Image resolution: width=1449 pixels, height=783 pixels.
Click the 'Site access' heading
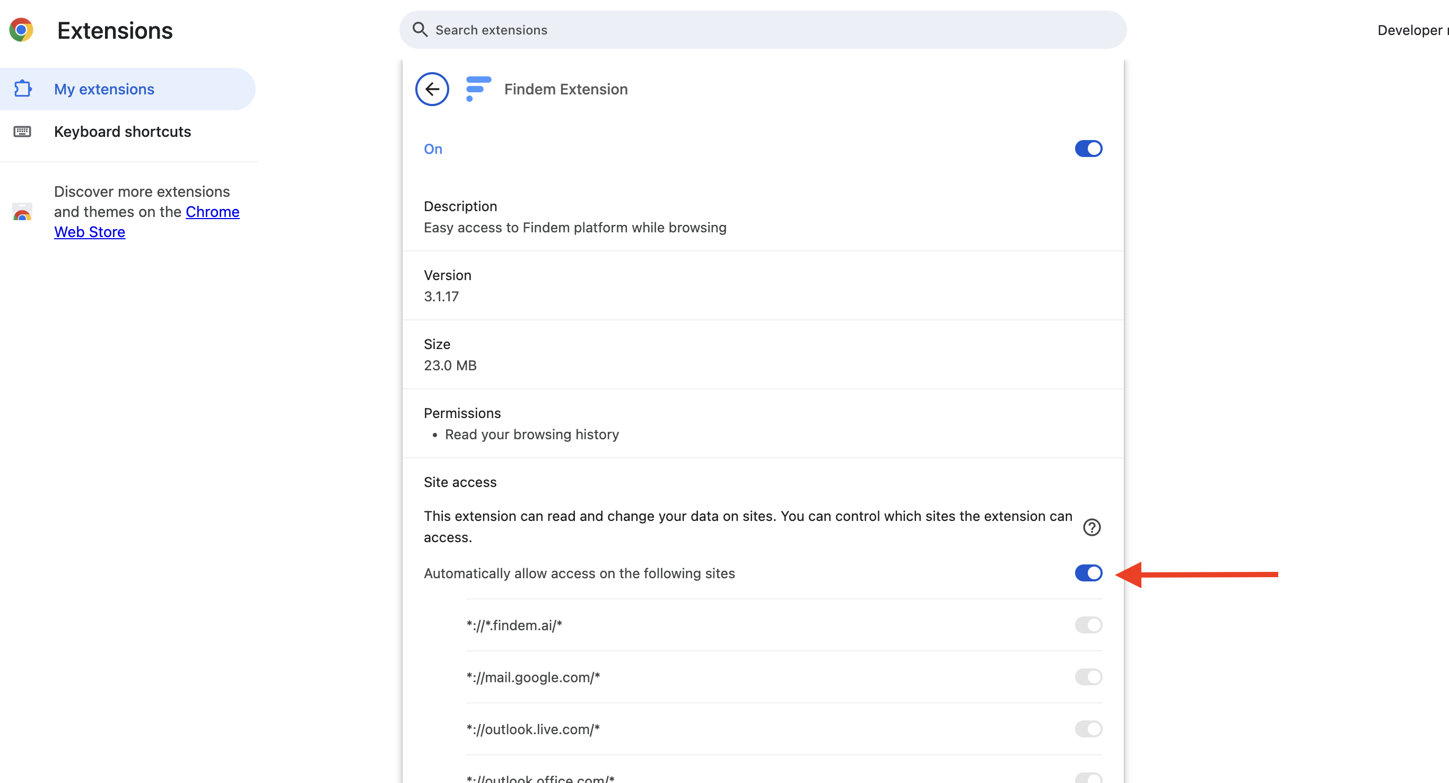pyautogui.click(x=460, y=482)
